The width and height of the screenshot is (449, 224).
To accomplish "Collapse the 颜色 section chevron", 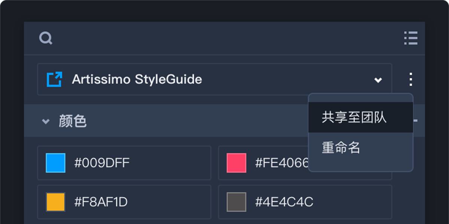I will pyautogui.click(x=46, y=121).
